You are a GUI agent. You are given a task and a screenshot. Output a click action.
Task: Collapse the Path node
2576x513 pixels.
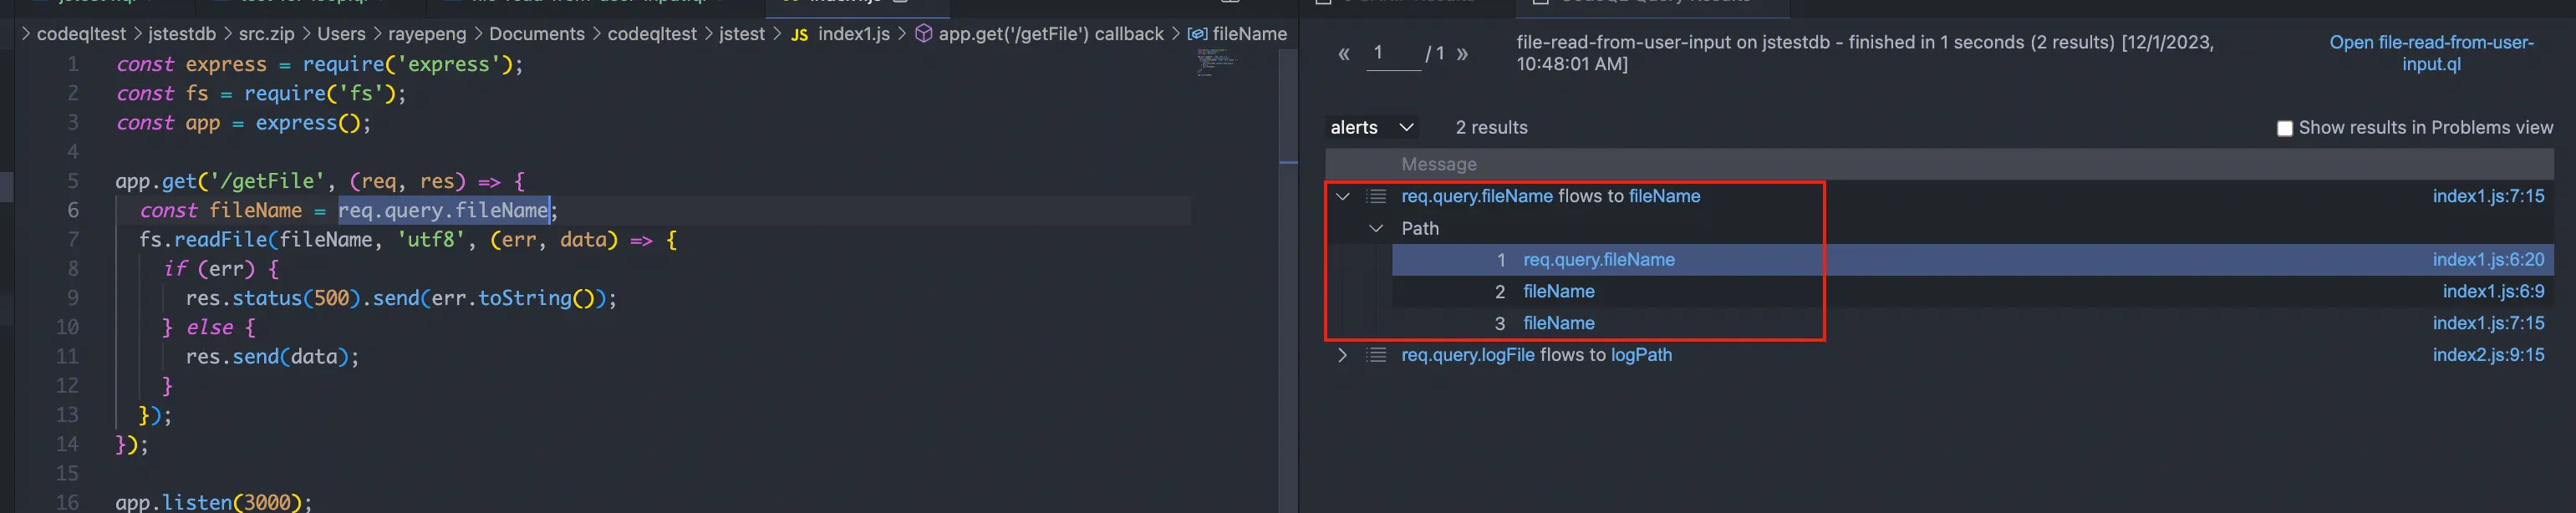tap(1376, 228)
